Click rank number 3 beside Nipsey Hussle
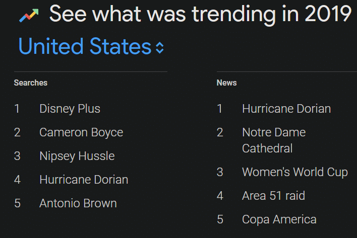Image resolution: width=357 pixels, height=238 pixels. click(x=17, y=156)
